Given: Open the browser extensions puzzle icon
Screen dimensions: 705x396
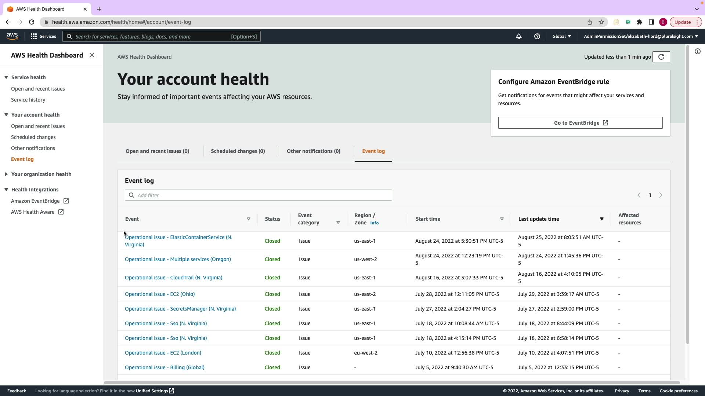Looking at the screenshot, I should tap(639, 22).
